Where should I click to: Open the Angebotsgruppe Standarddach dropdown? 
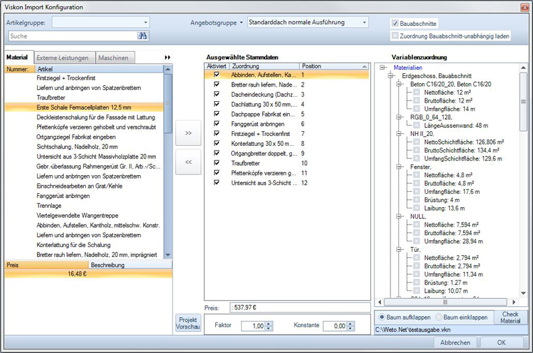click(x=364, y=23)
